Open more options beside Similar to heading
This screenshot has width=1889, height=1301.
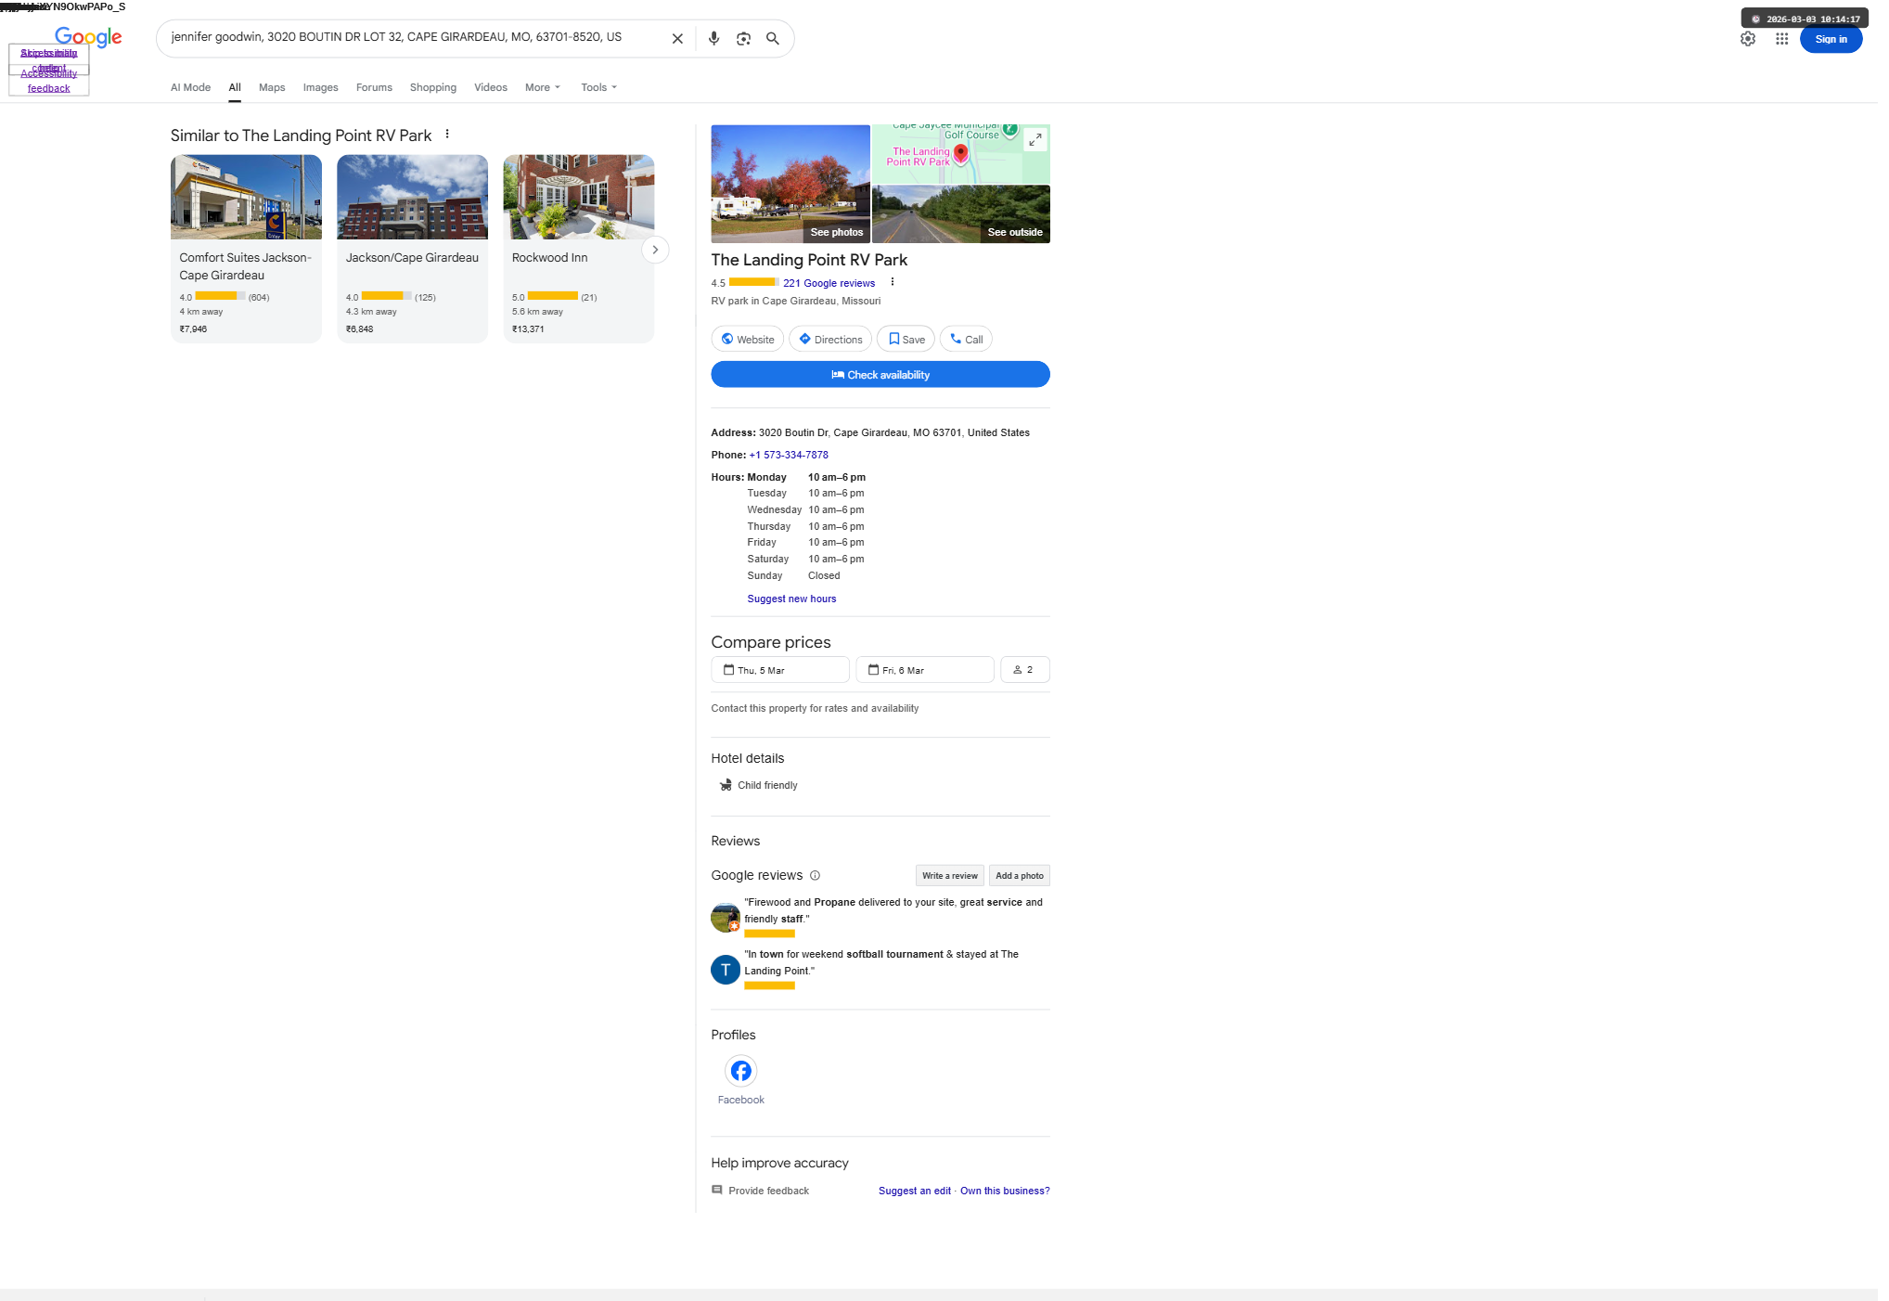click(447, 135)
